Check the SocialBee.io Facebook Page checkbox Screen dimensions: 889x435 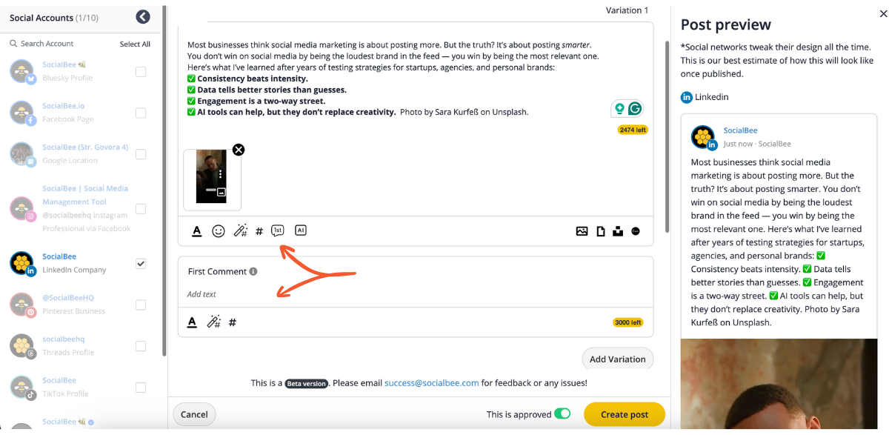(x=141, y=113)
